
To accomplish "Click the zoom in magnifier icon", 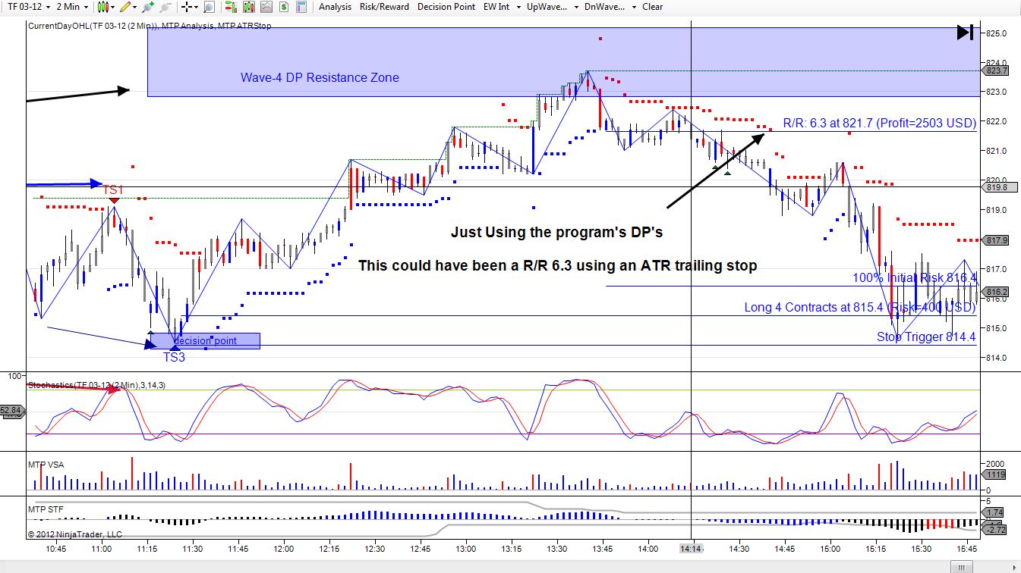I will [x=148, y=7].
